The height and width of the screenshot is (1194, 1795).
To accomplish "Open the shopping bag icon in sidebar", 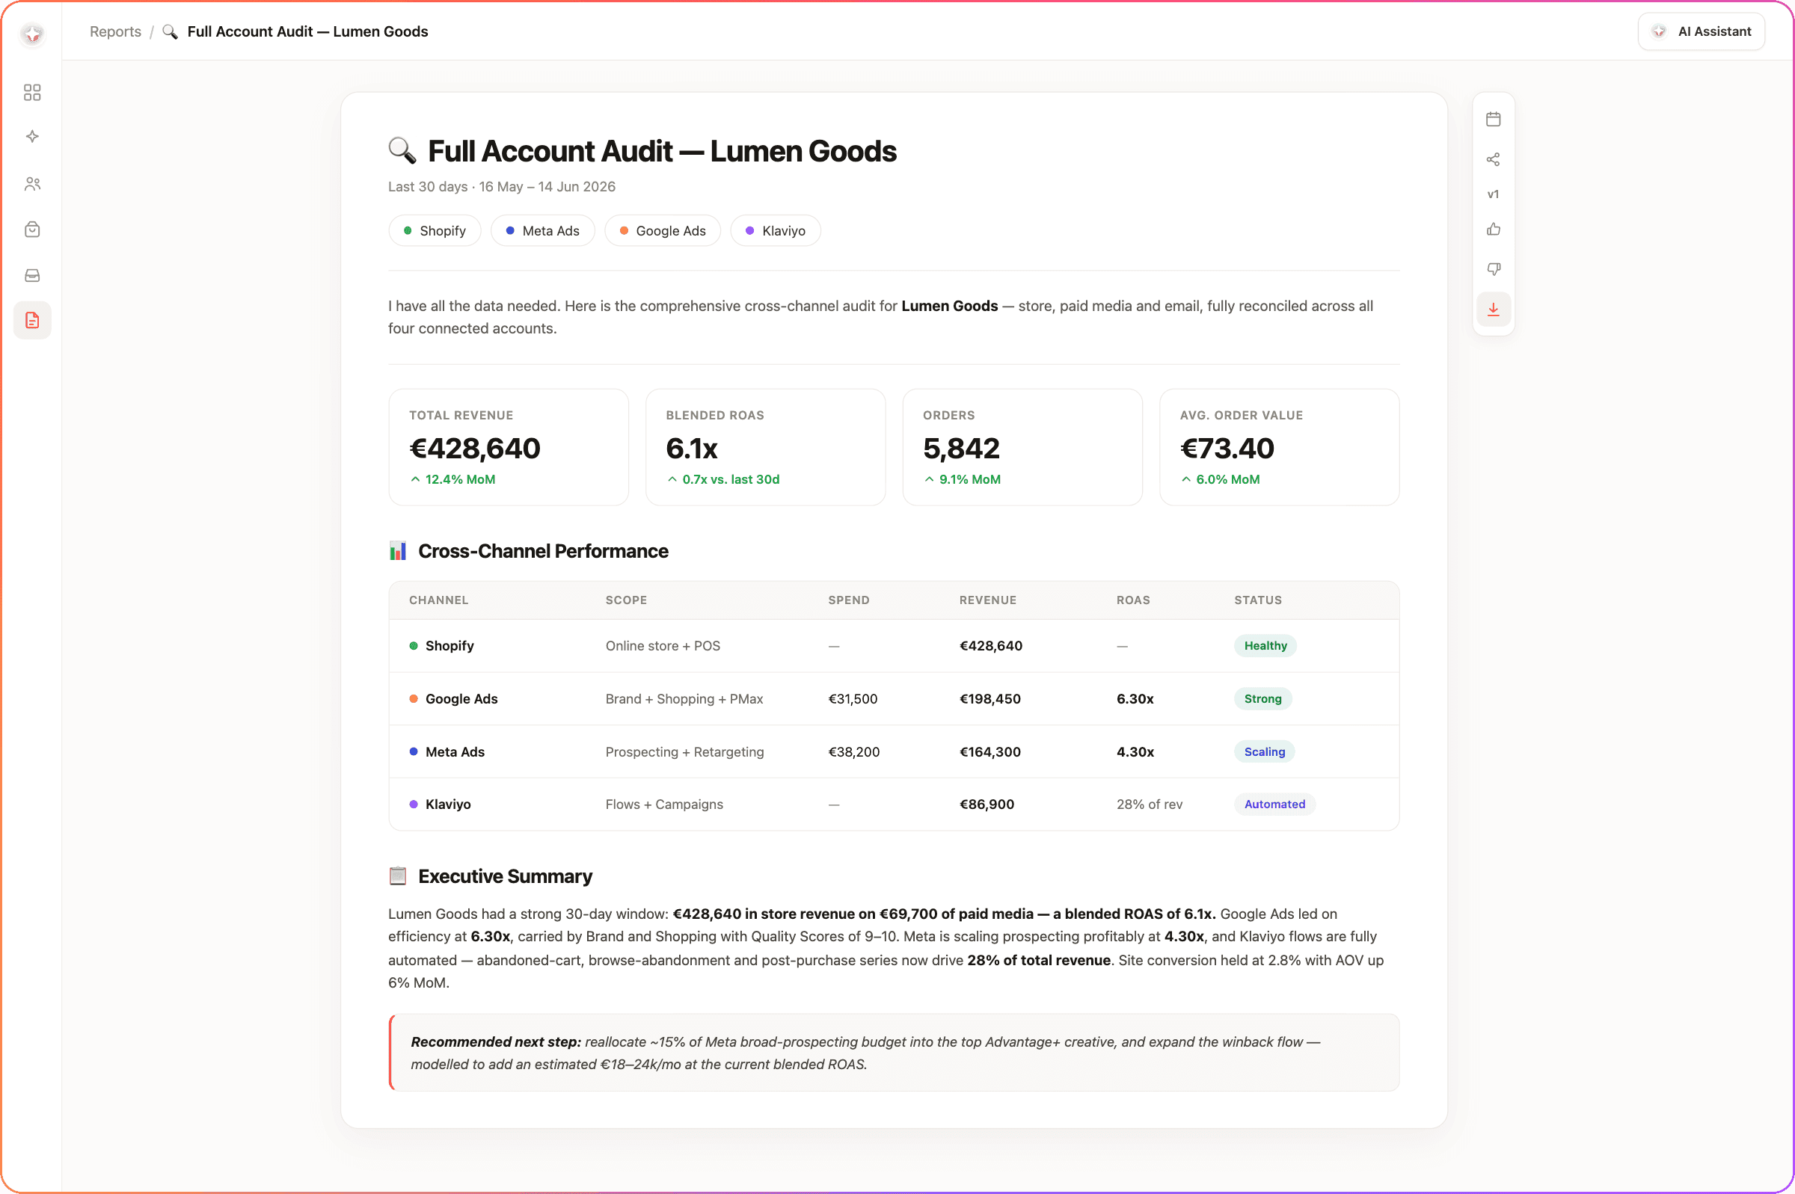I will point(32,230).
